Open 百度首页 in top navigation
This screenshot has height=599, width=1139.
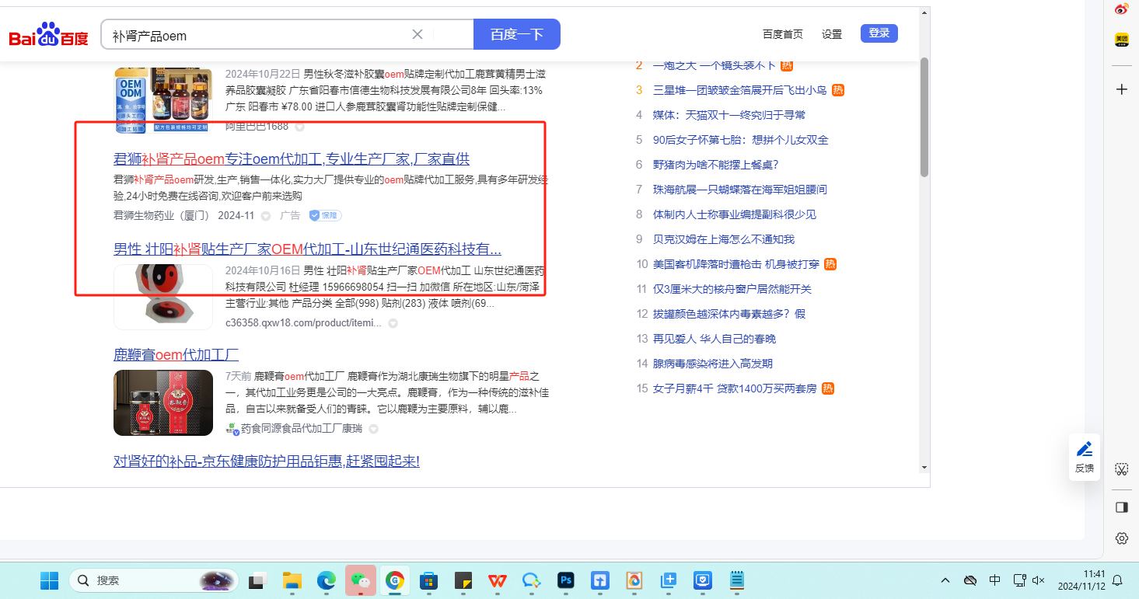point(782,34)
